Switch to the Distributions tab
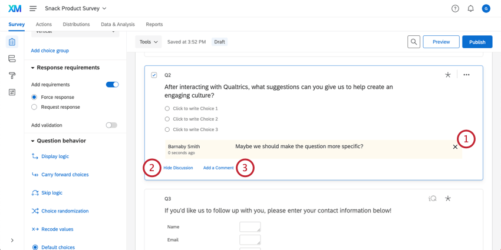 coord(76,25)
